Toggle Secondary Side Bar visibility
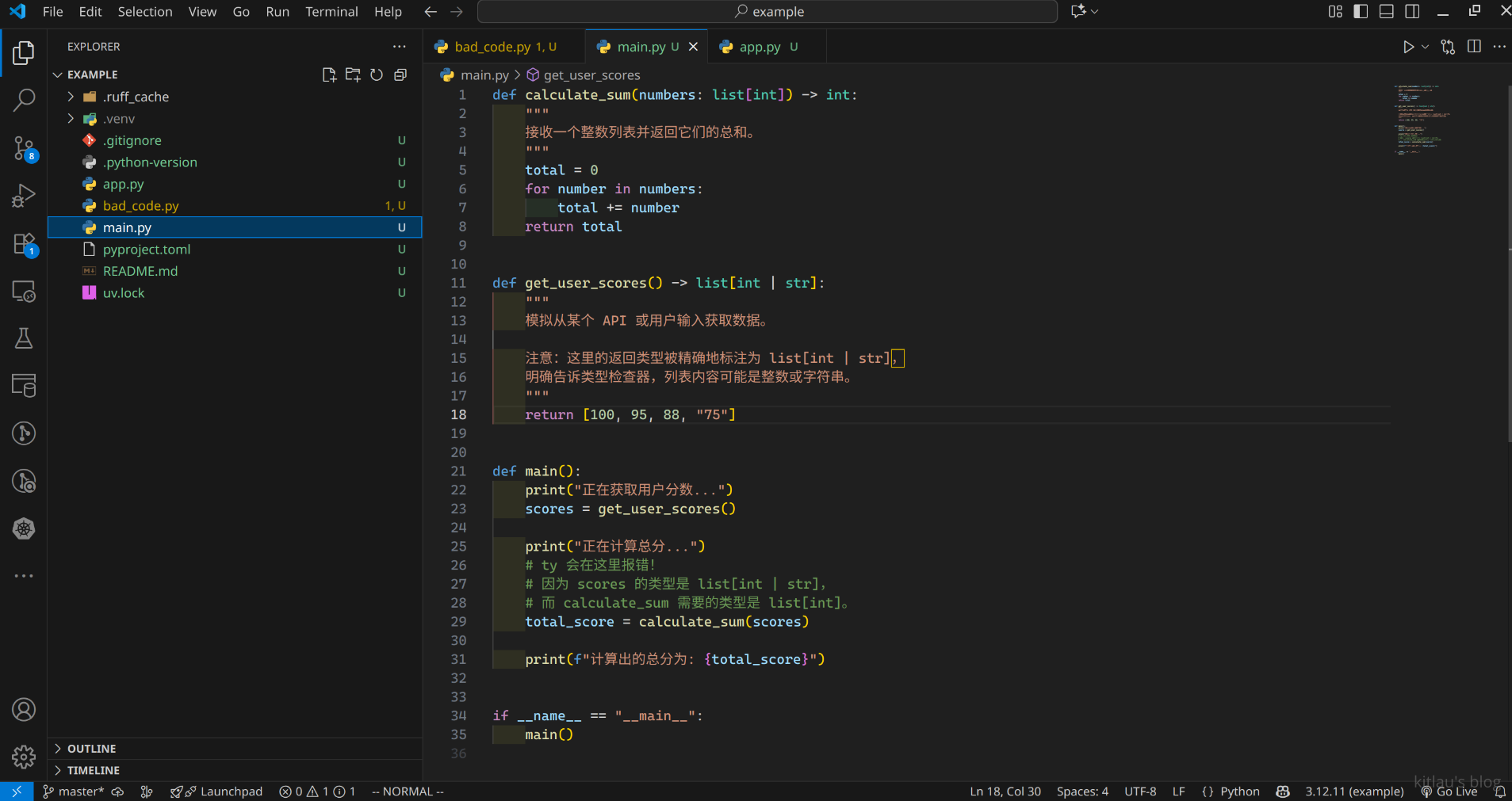This screenshot has width=1512, height=801. [x=1412, y=11]
